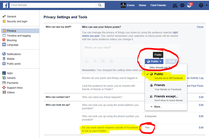Open the Activity Log link

pyautogui.click(x=195, y=78)
